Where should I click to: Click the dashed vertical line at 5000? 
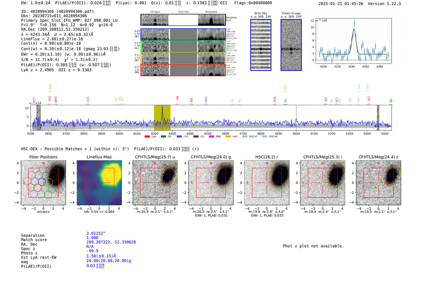tap(296, 118)
